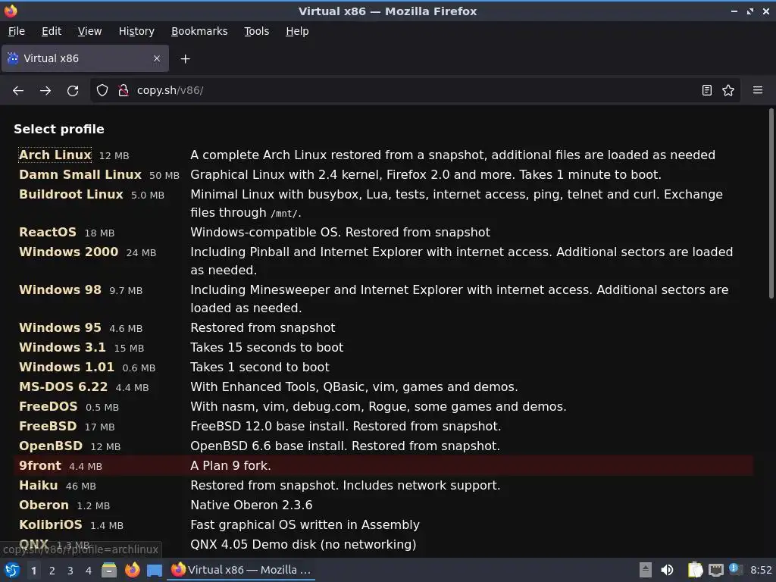Open the File menu

pyautogui.click(x=17, y=31)
